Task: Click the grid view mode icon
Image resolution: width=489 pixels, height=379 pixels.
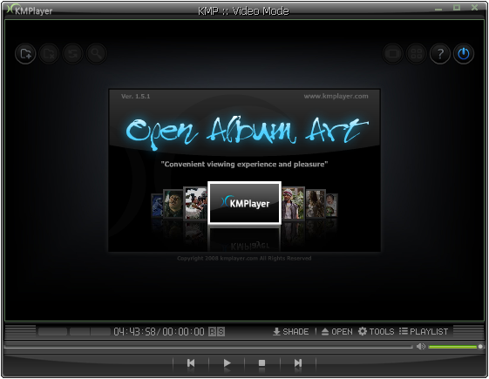Action: click(x=417, y=54)
